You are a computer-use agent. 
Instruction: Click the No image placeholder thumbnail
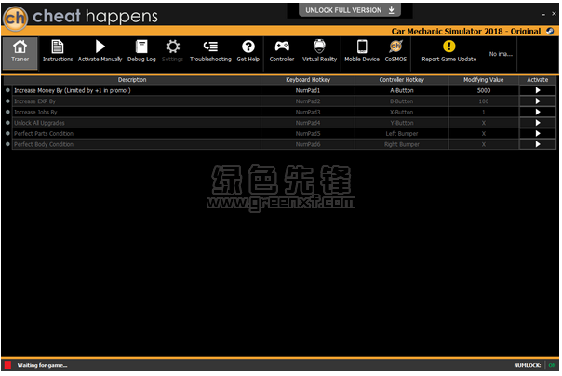click(501, 54)
